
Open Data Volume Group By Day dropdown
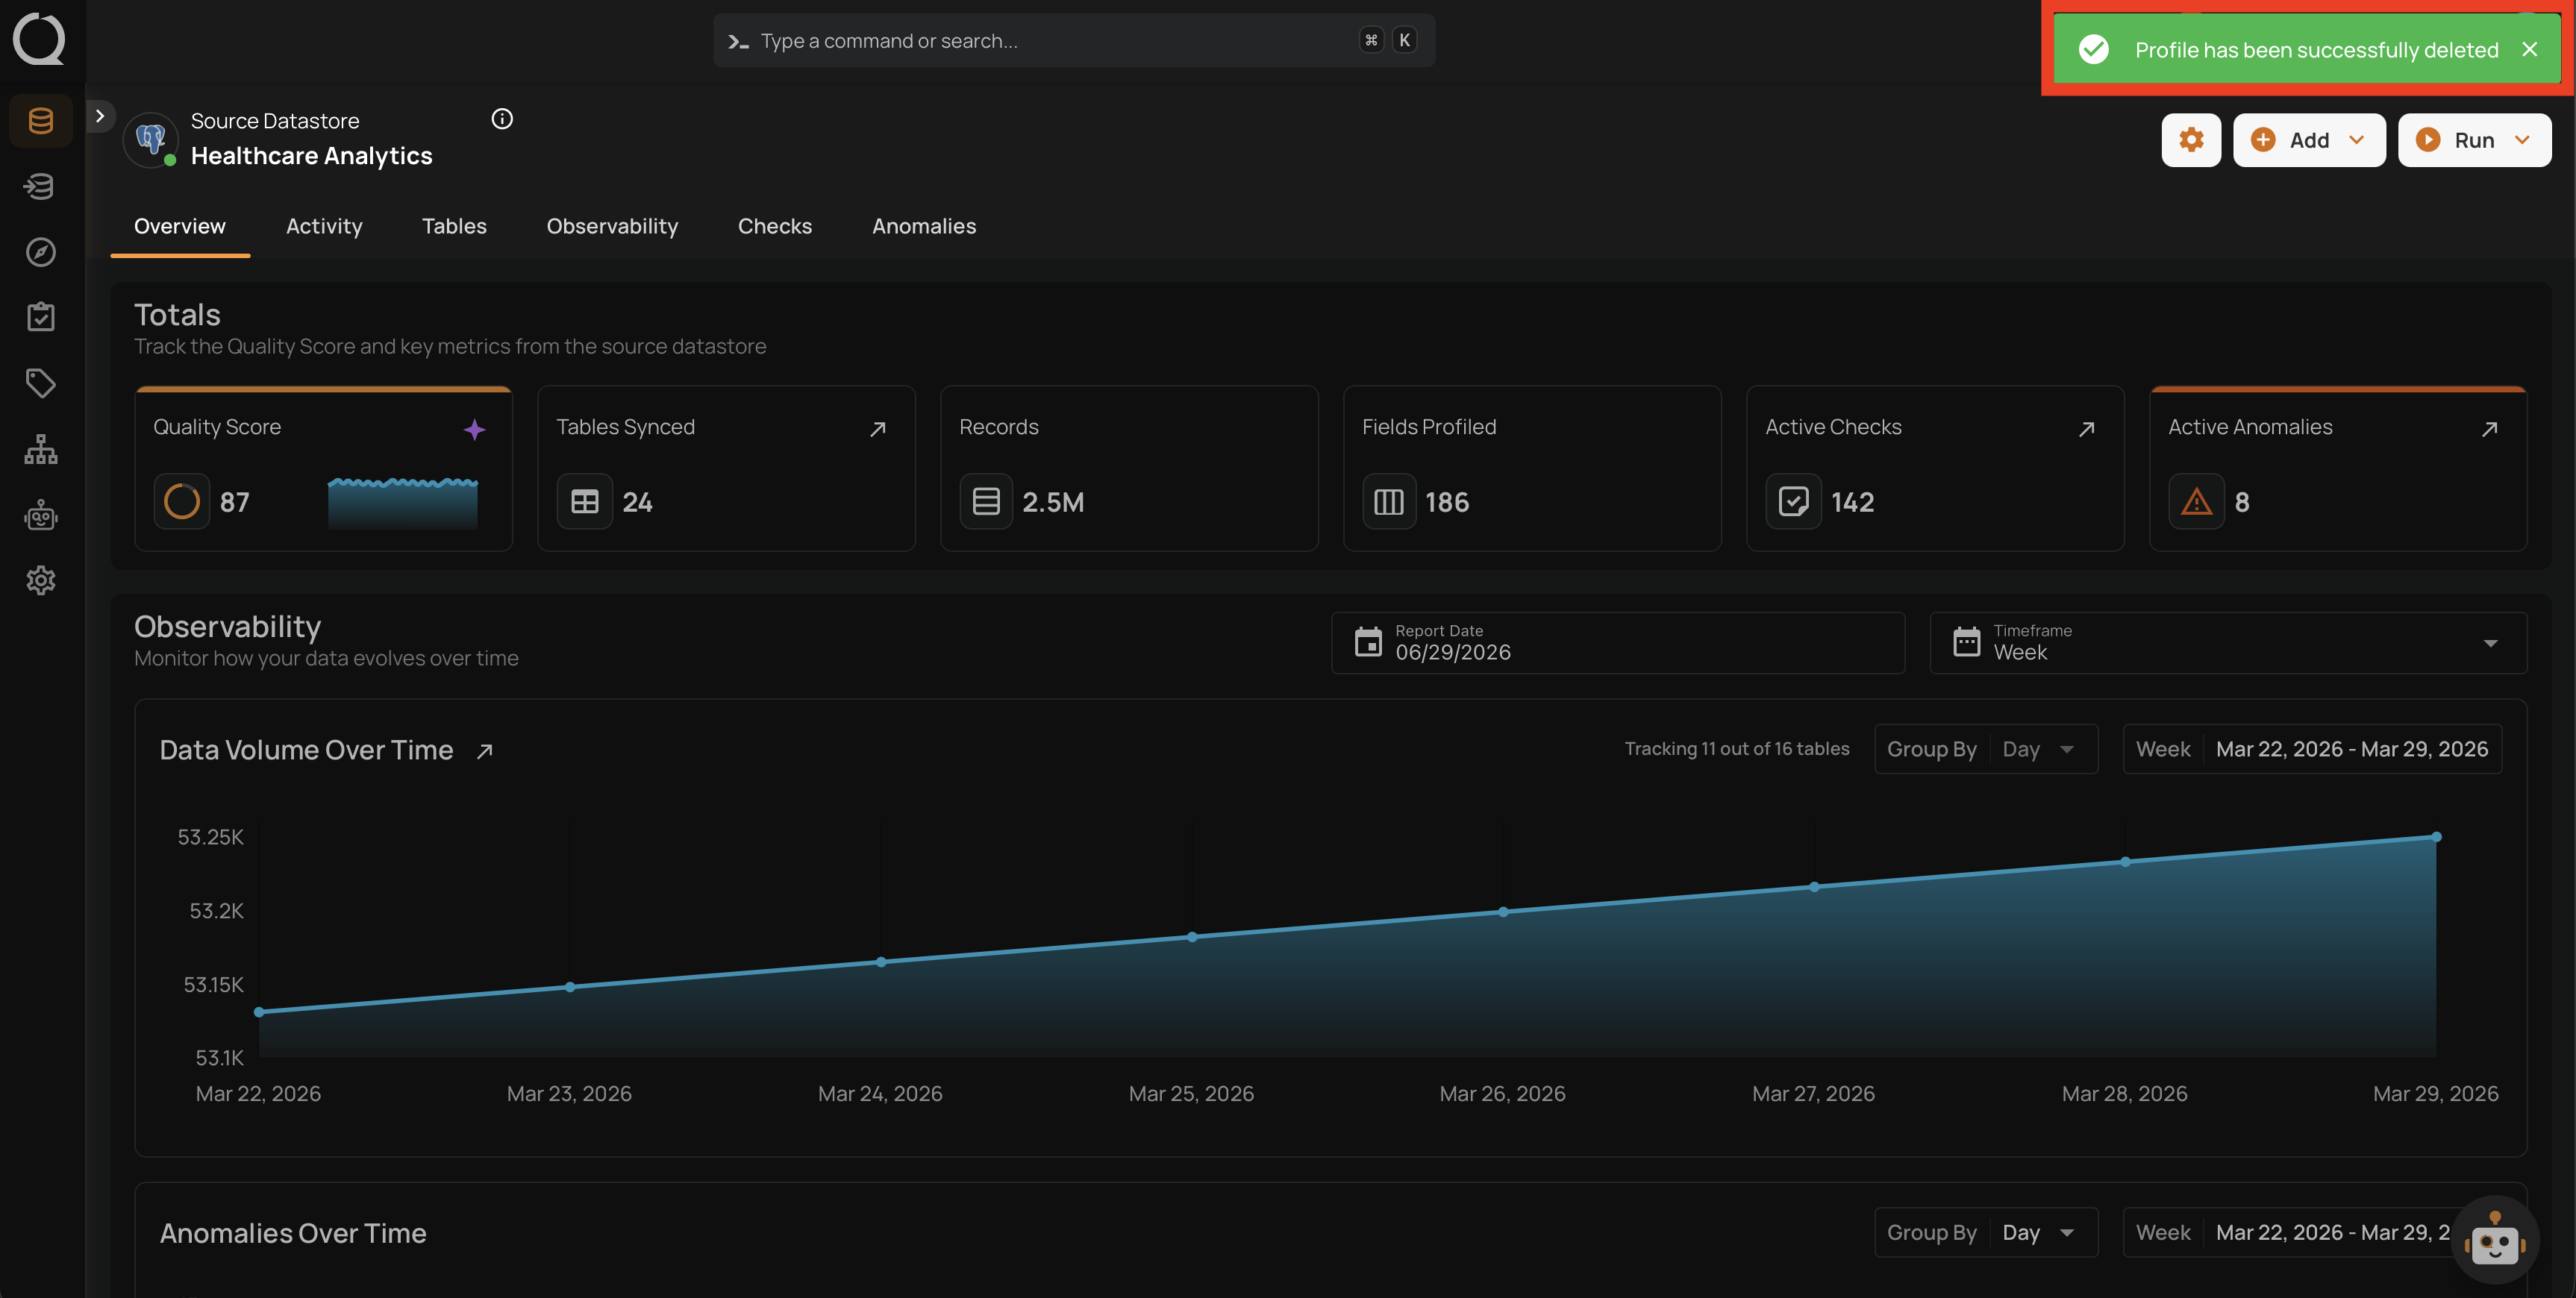coord(1986,749)
